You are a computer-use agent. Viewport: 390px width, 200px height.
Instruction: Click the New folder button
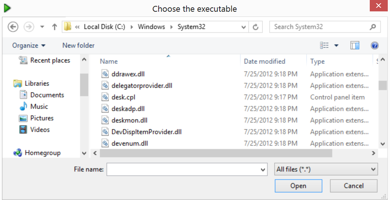(x=78, y=46)
